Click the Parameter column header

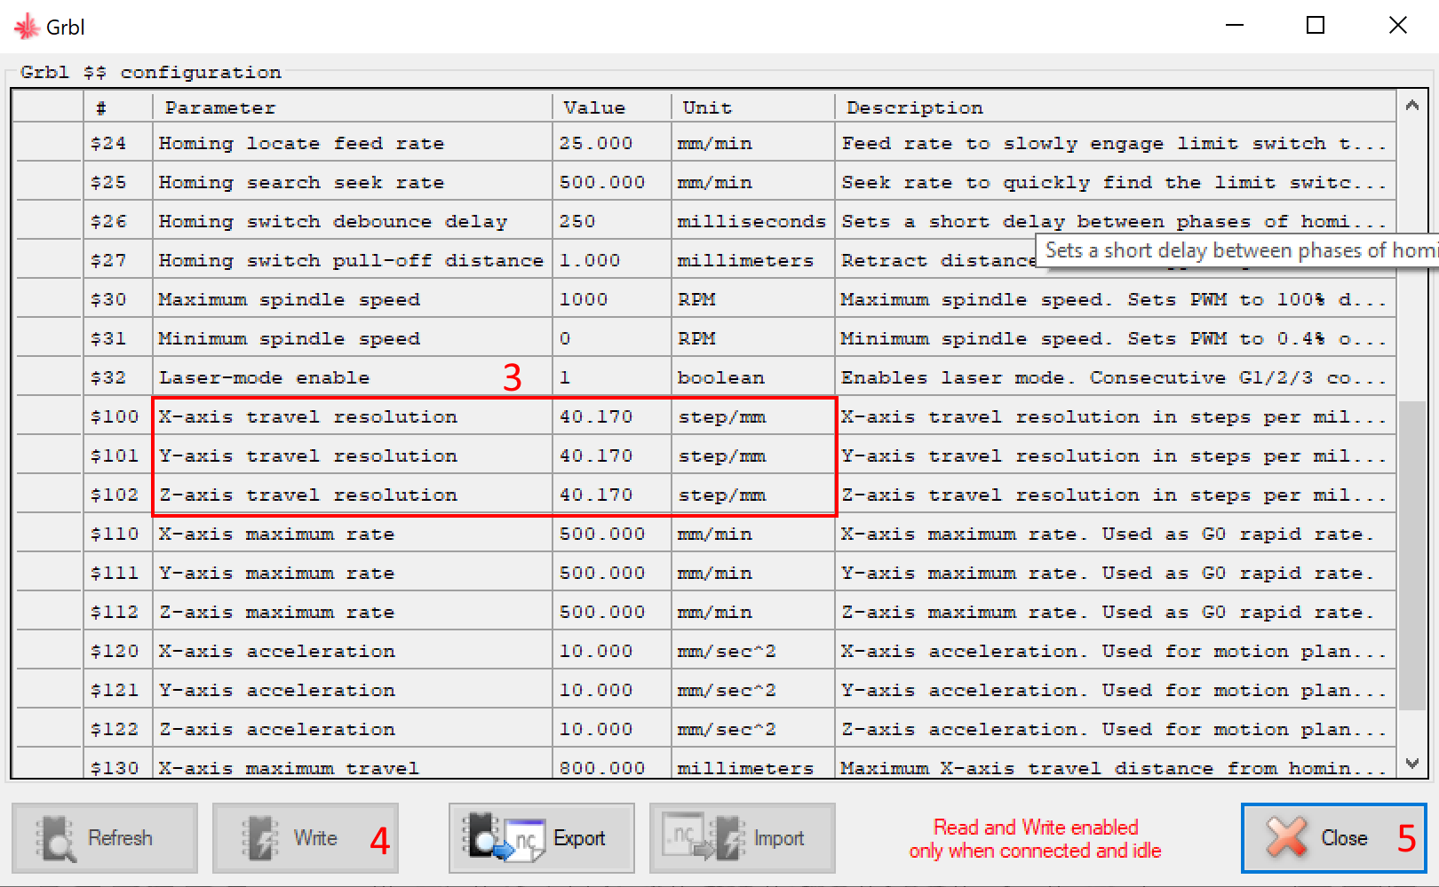pyautogui.click(x=353, y=107)
